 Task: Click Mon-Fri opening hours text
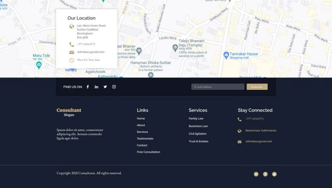point(88,60)
